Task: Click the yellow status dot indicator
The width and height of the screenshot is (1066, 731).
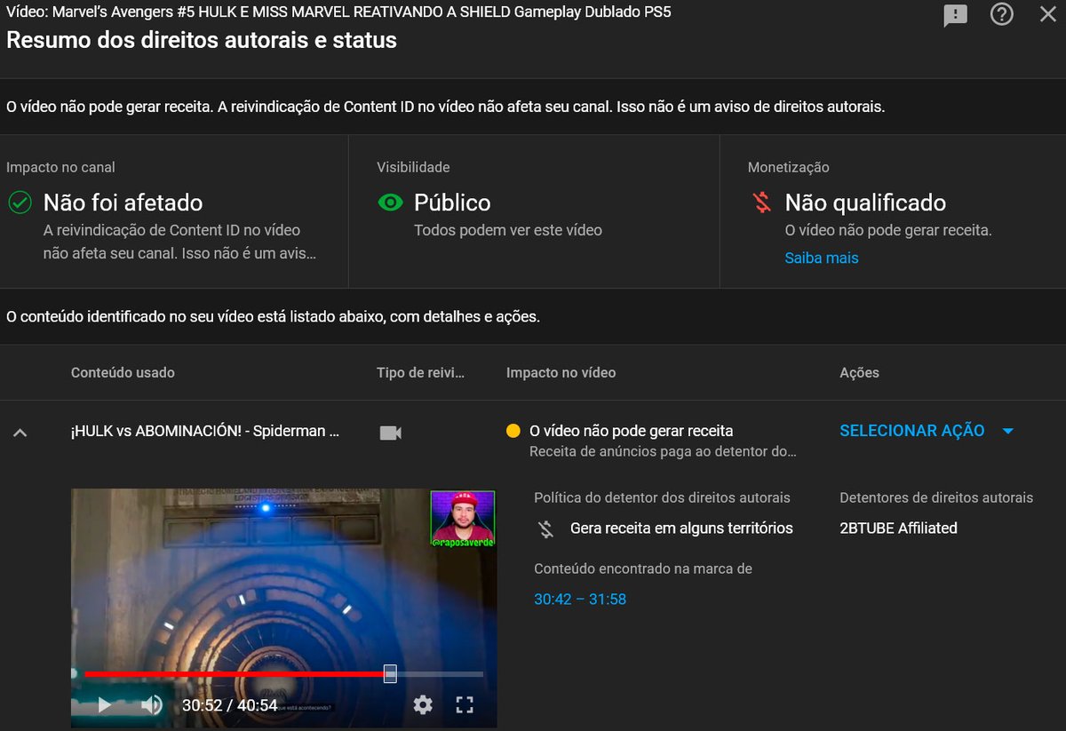Action: (513, 431)
